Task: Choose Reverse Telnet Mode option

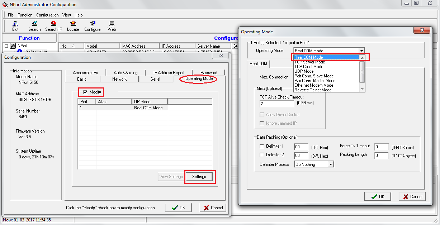Action: click(326, 90)
